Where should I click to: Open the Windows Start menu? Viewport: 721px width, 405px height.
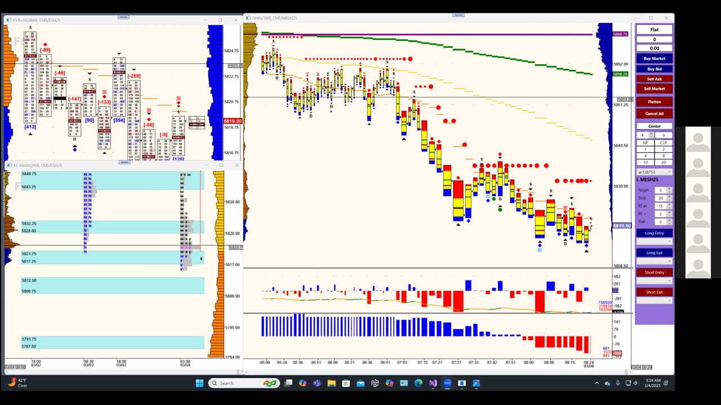[x=199, y=383]
